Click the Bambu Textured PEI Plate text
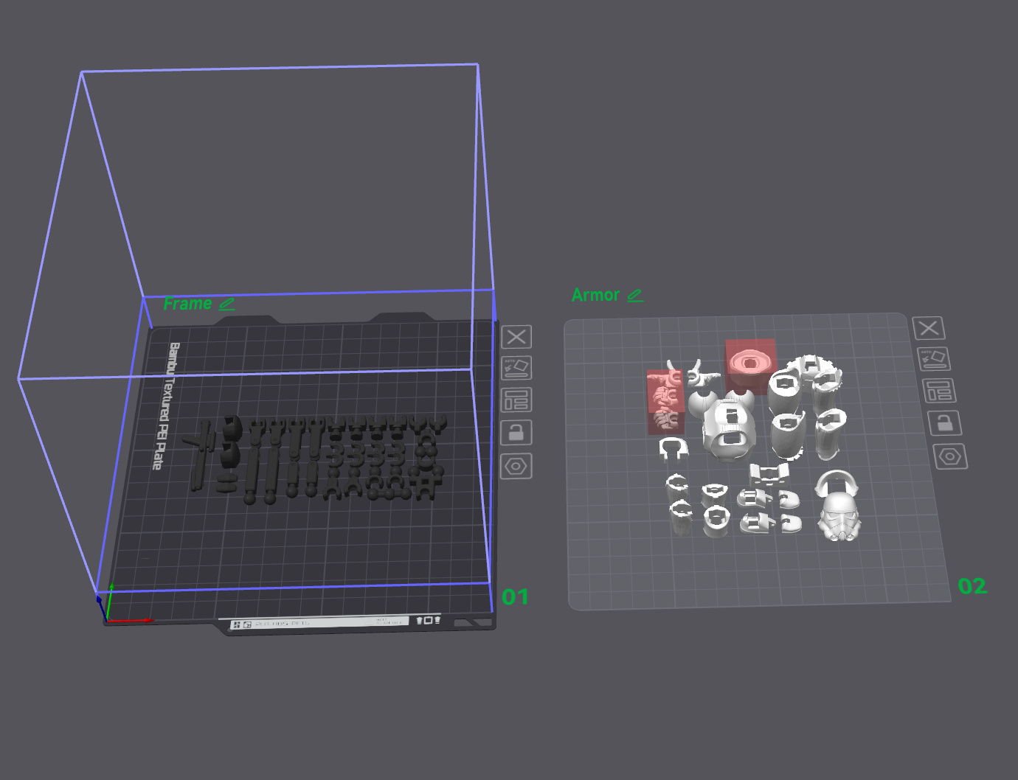Viewport: 1018px width, 780px height. tap(166, 405)
